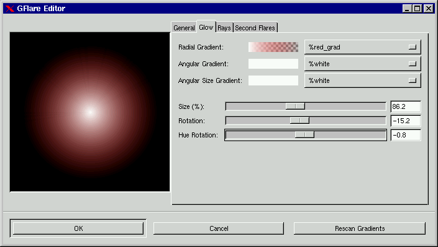Open the Angular Size Gradient dropdown menu

pos(363,80)
